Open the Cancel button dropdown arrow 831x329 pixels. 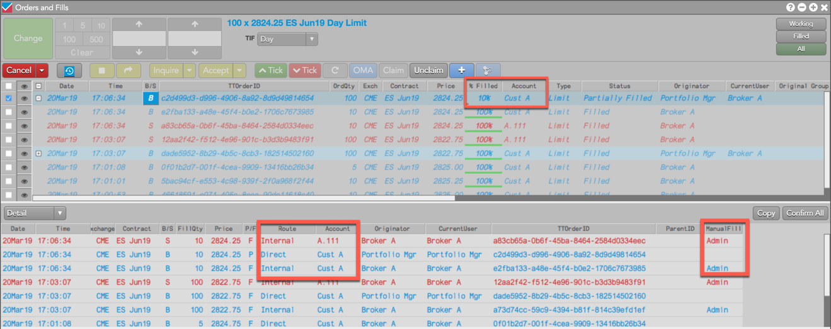coord(42,70)
